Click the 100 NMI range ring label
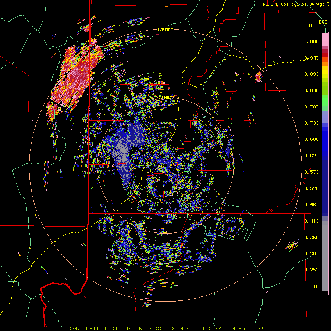 pos(165,29)
